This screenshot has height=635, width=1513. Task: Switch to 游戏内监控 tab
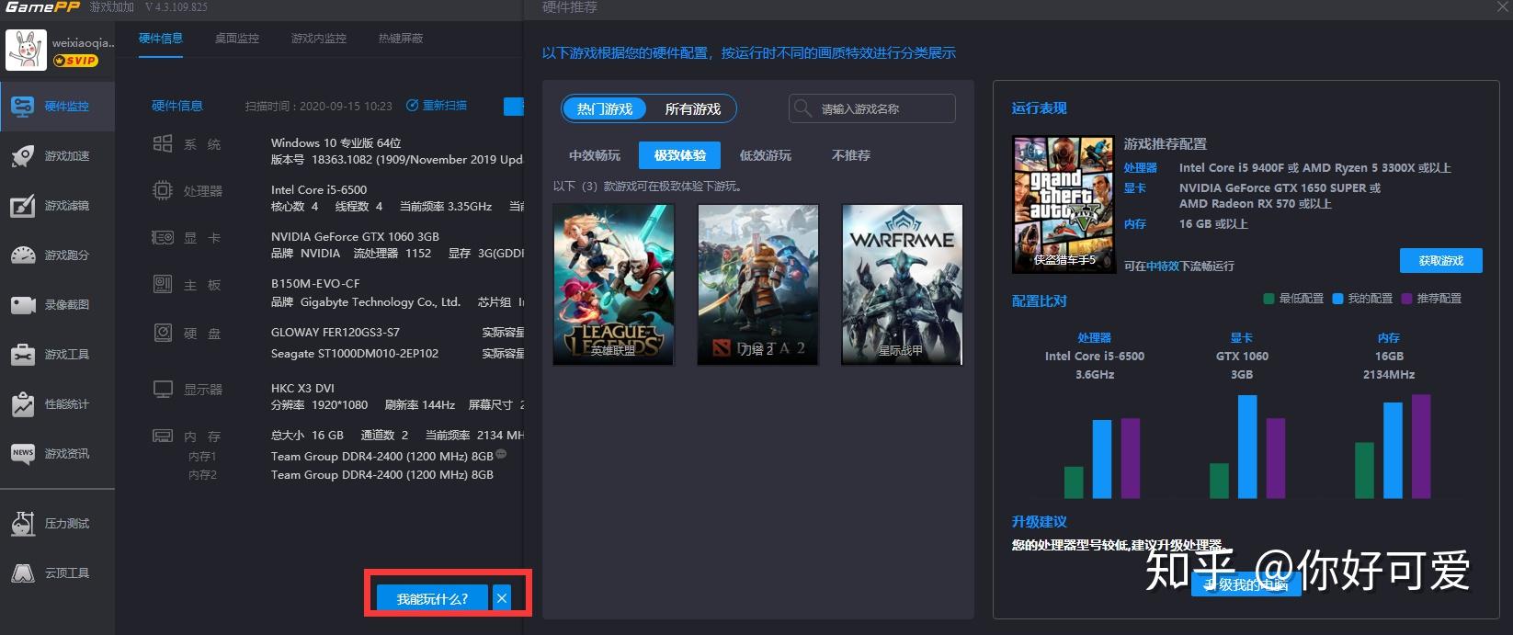tap(319, 39)
